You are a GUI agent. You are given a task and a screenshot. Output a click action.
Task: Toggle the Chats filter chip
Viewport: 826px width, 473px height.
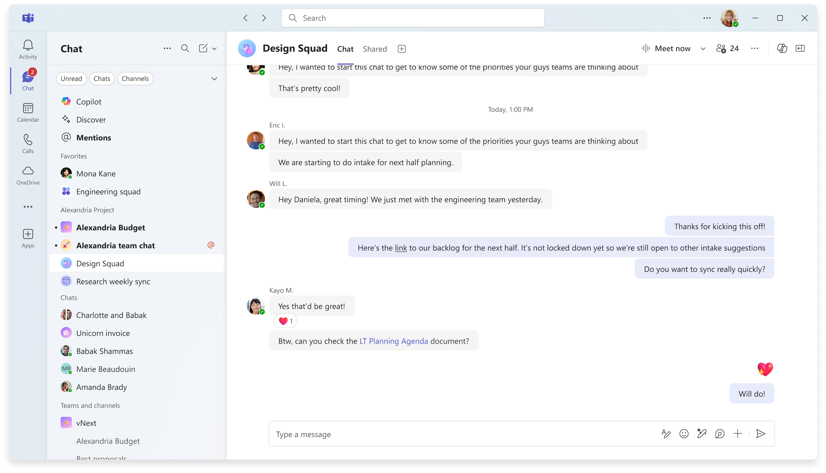(102, 78)
